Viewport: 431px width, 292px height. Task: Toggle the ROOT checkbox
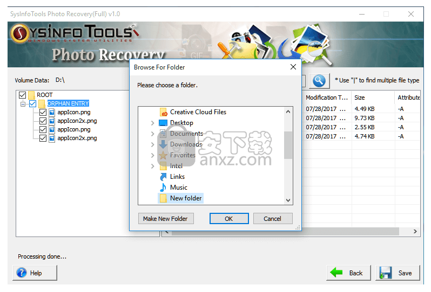point(22,95)
